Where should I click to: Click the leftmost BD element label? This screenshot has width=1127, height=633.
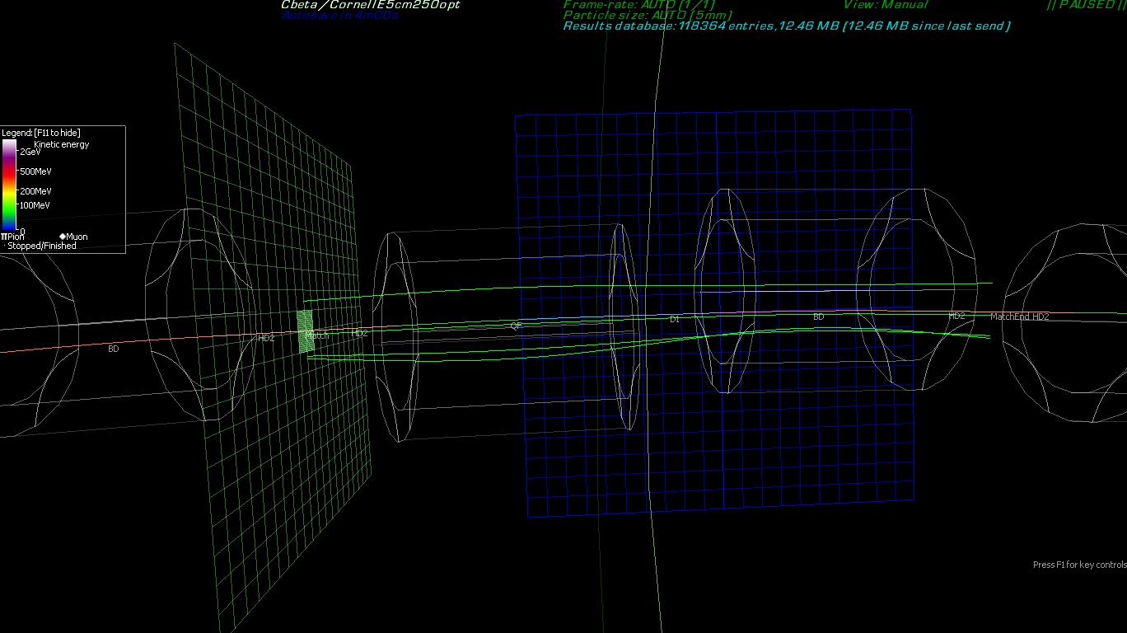pos(114,349)
